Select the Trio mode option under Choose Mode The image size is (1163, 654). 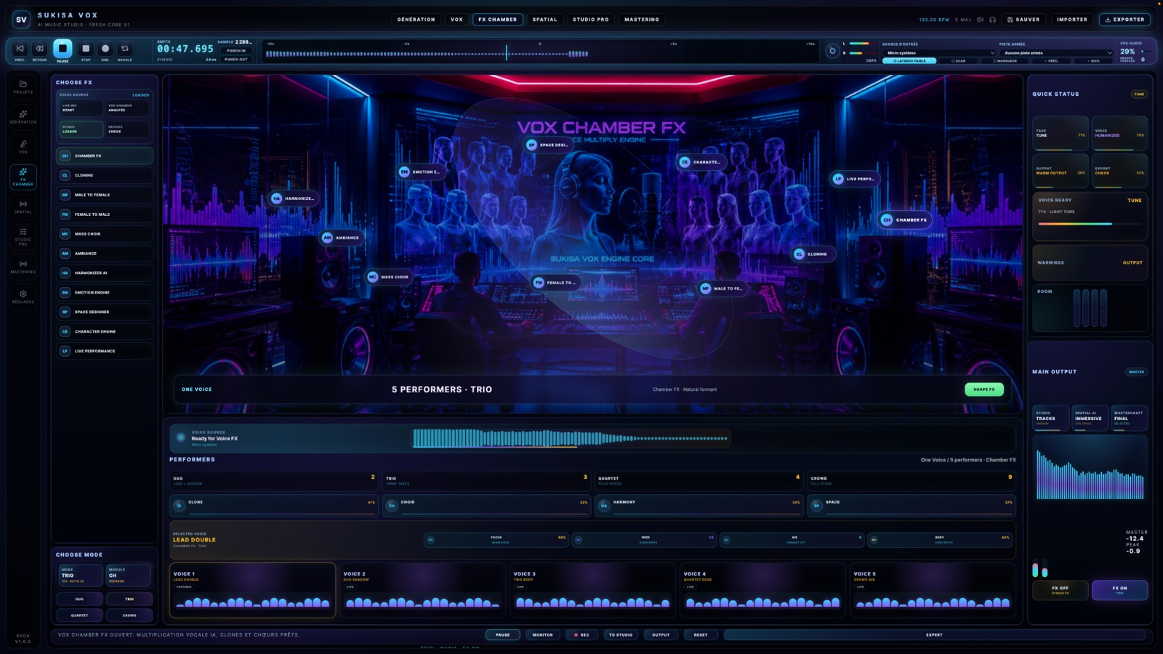click(129, 599)
